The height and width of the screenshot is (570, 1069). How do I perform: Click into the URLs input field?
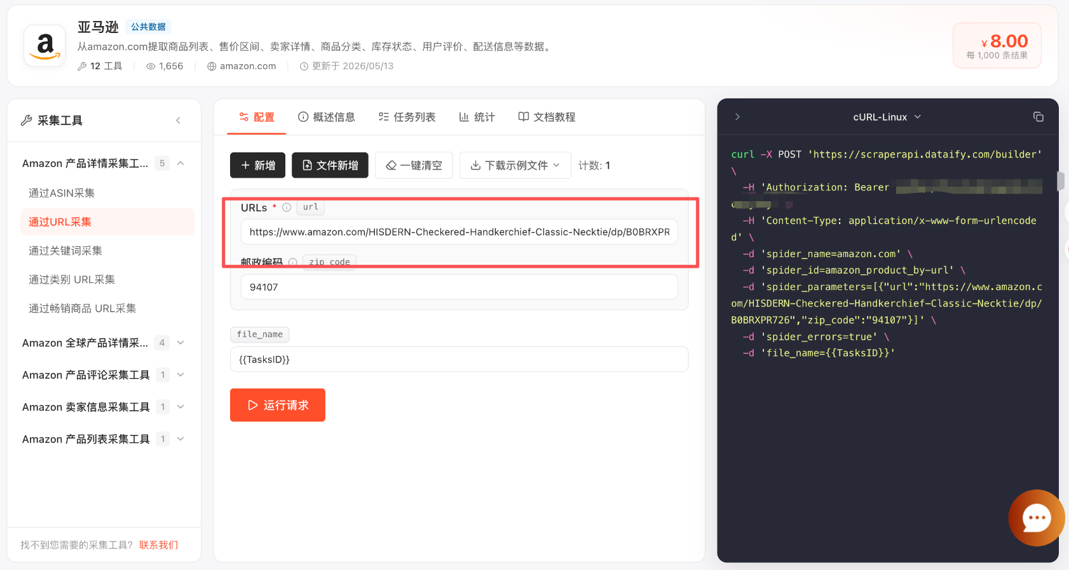click(460, 232)
